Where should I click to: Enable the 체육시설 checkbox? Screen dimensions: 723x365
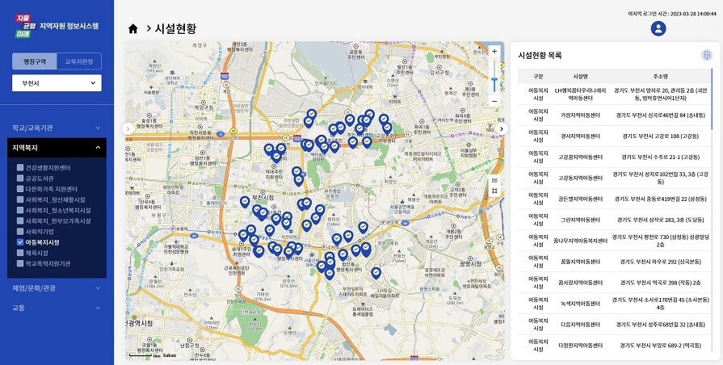point(21,253)
